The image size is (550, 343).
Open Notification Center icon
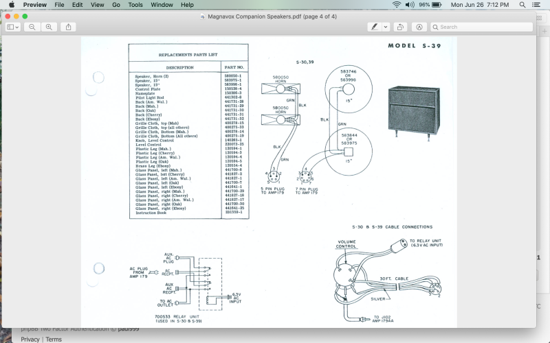[536, 5]
